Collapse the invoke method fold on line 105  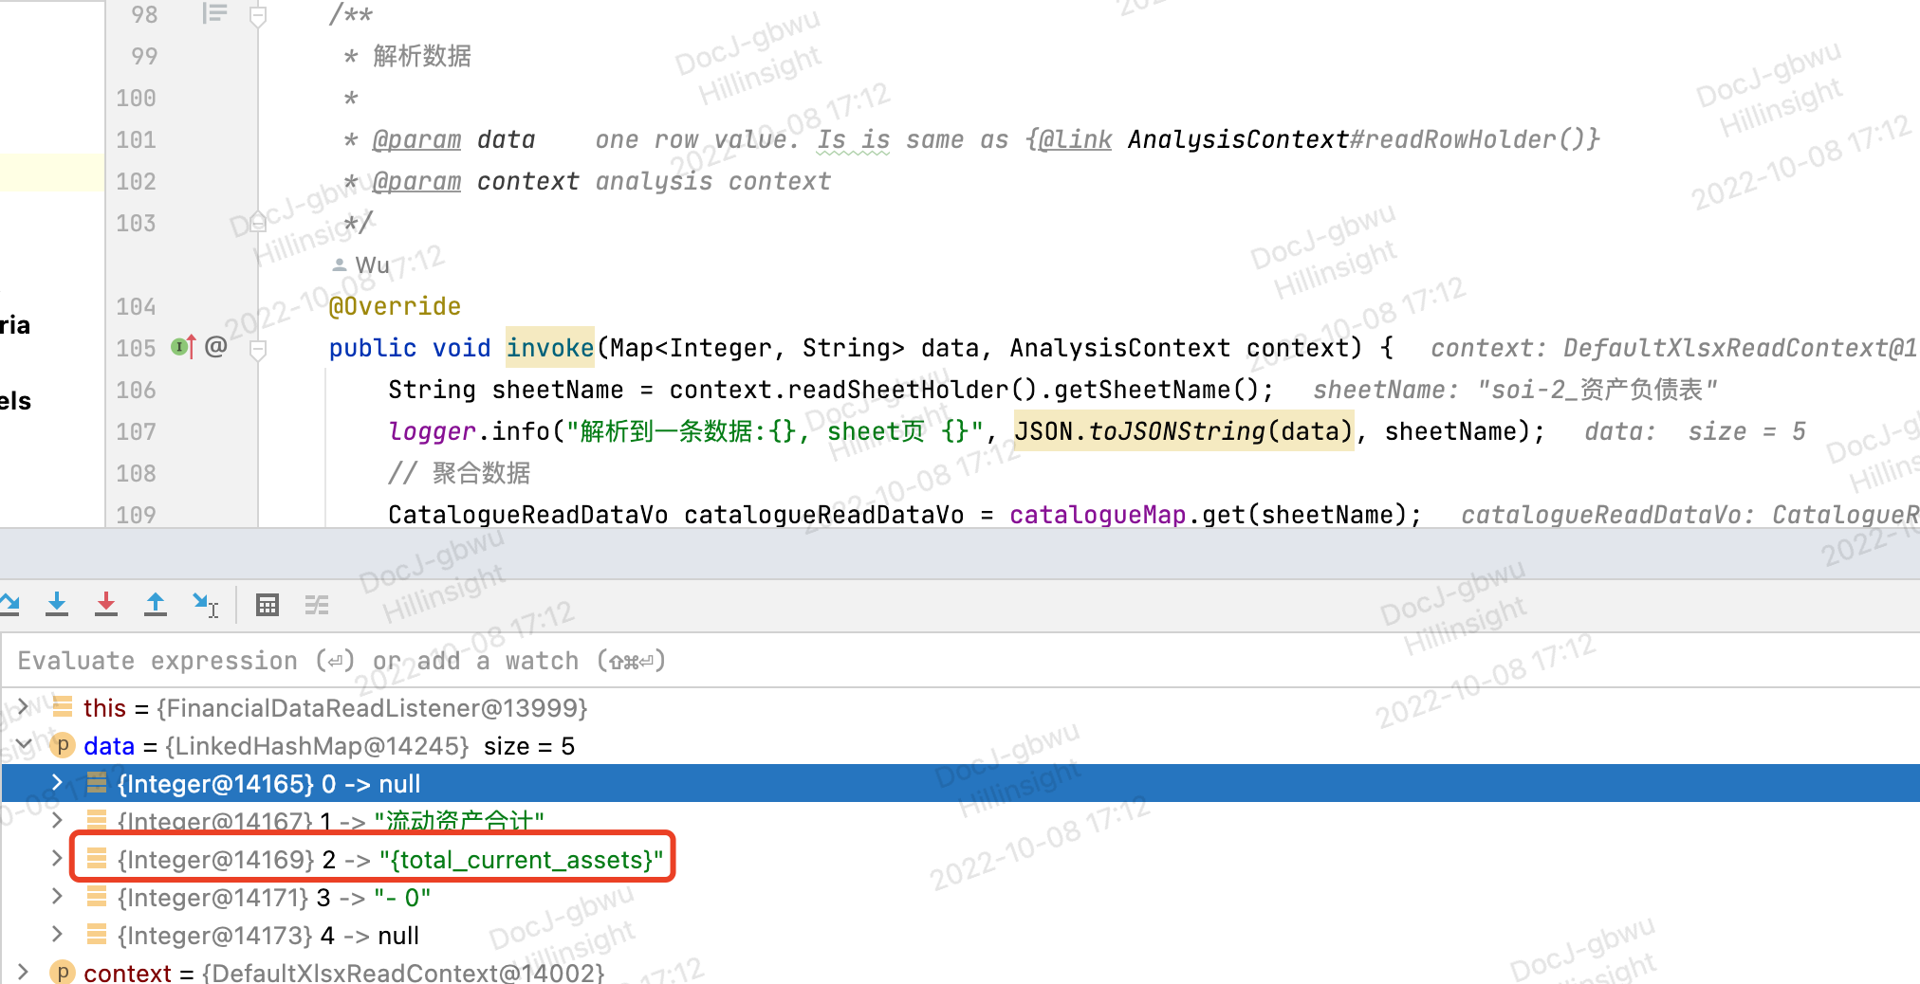(x=258, y=349)
